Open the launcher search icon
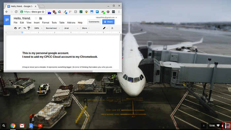231x130 pixels. click(x=4, y=126)
